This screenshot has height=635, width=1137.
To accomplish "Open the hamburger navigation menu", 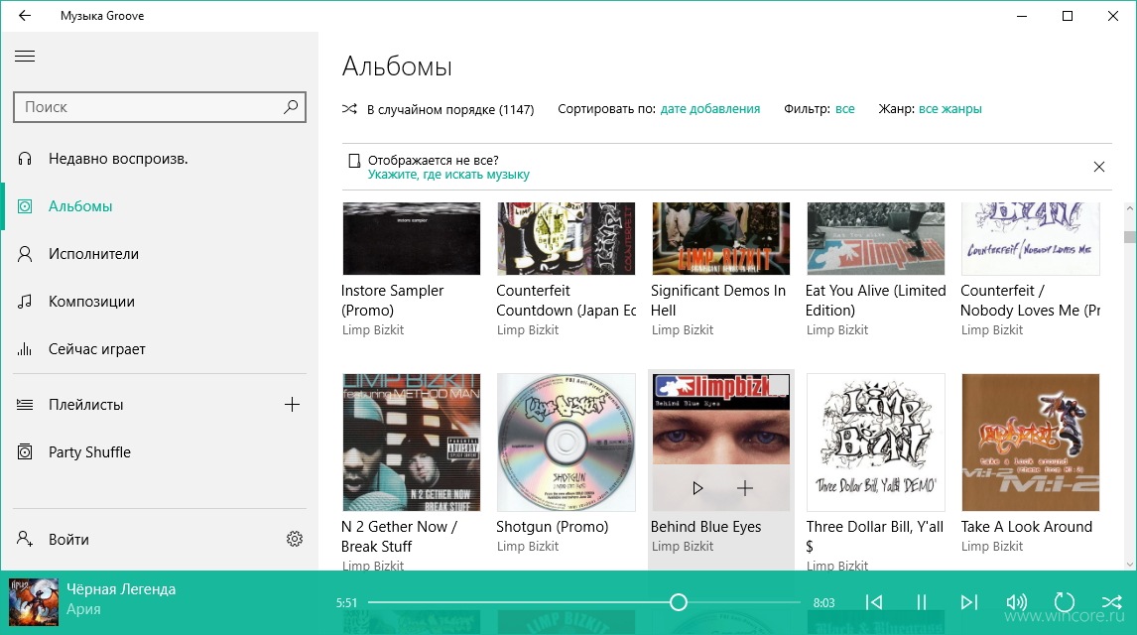I will pos(25,57).
